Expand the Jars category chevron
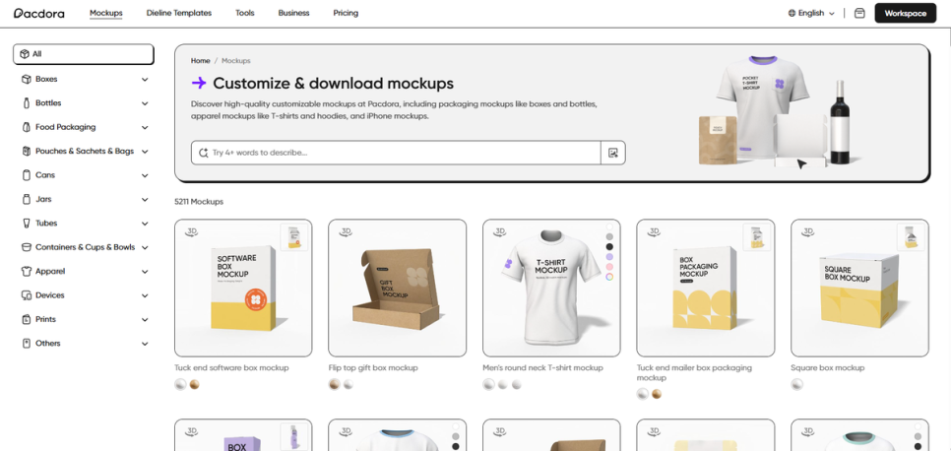951x451 pixels. click(145, 200)
